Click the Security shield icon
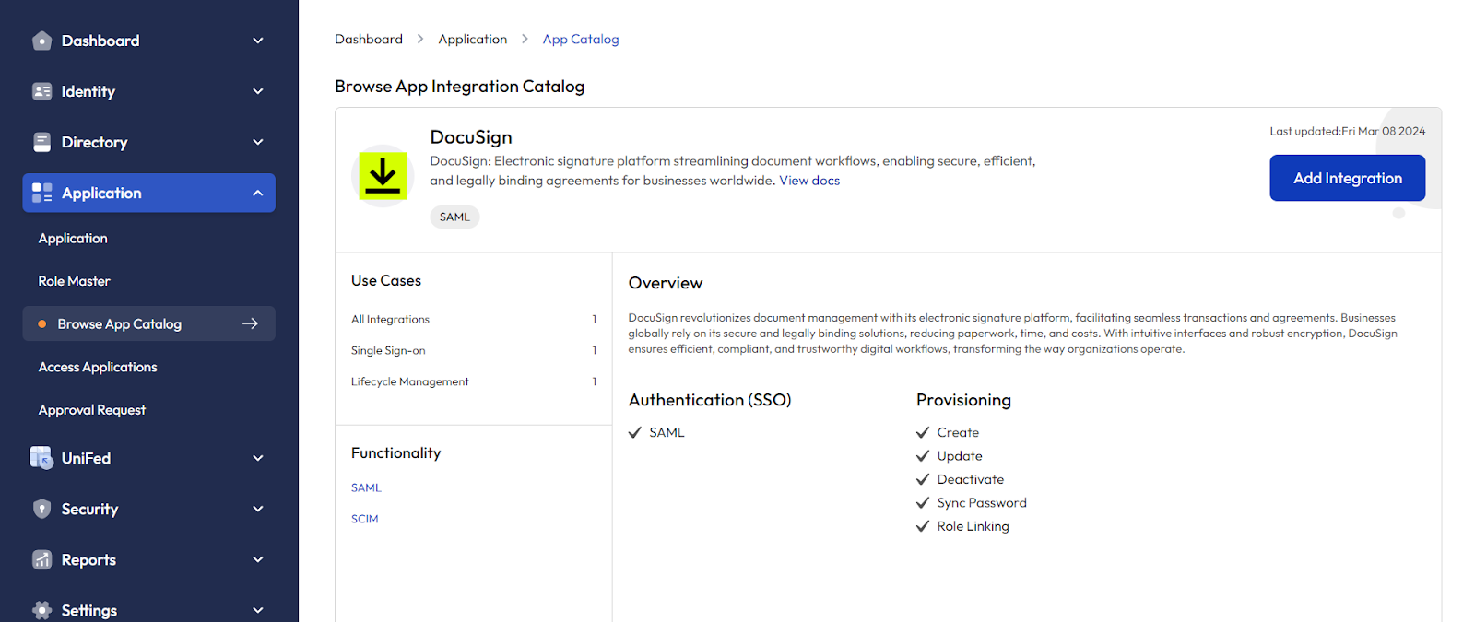 41,509
